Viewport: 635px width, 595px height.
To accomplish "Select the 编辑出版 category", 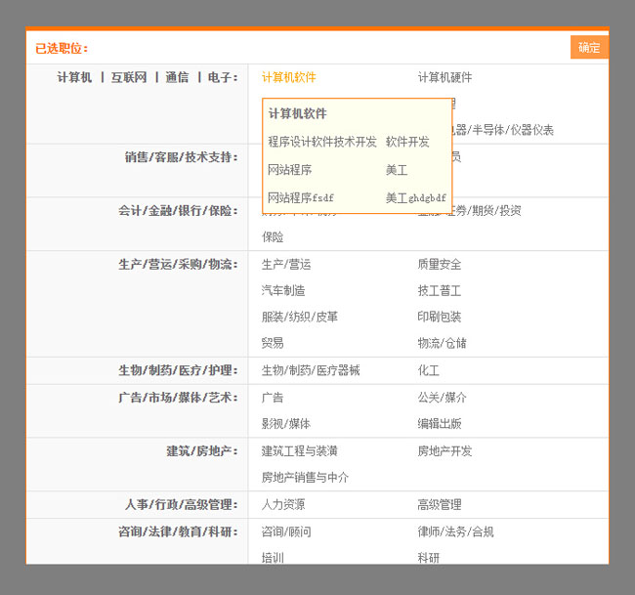I will 439,424.
